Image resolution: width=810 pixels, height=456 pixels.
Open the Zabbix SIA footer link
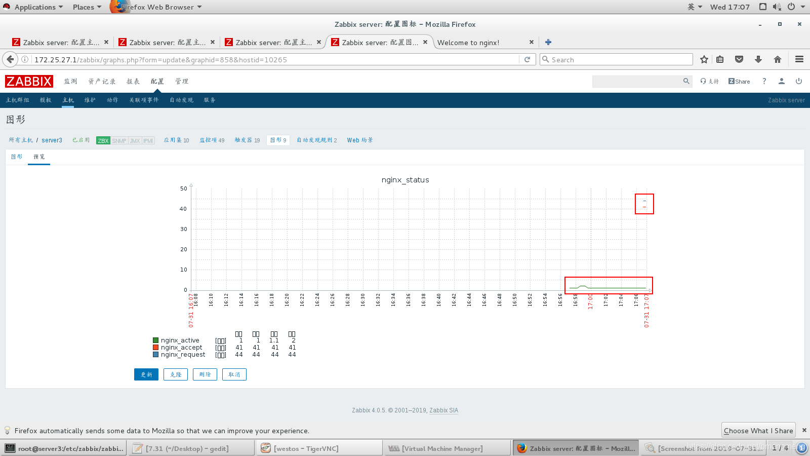pos(443,410)
